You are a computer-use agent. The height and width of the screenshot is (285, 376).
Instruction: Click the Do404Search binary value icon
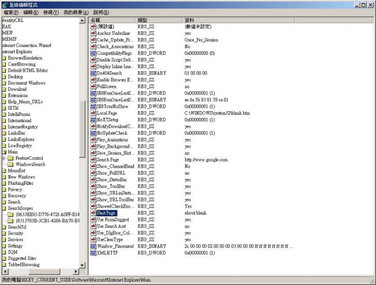click(x=93, y=74)
